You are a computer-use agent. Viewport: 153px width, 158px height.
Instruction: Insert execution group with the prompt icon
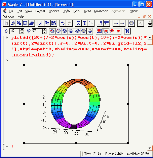click(91, 23)
